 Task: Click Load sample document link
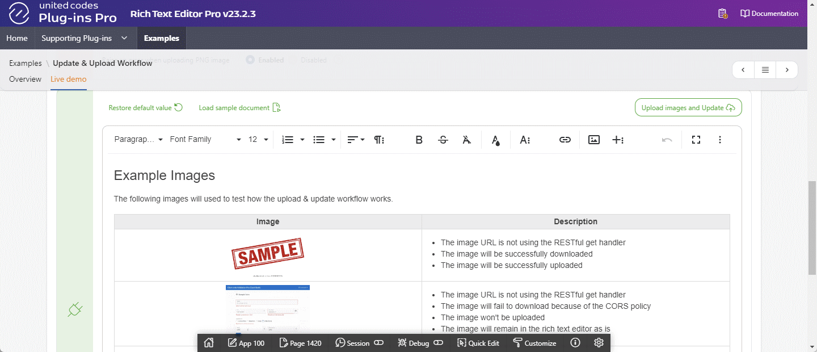coord(240,108)
